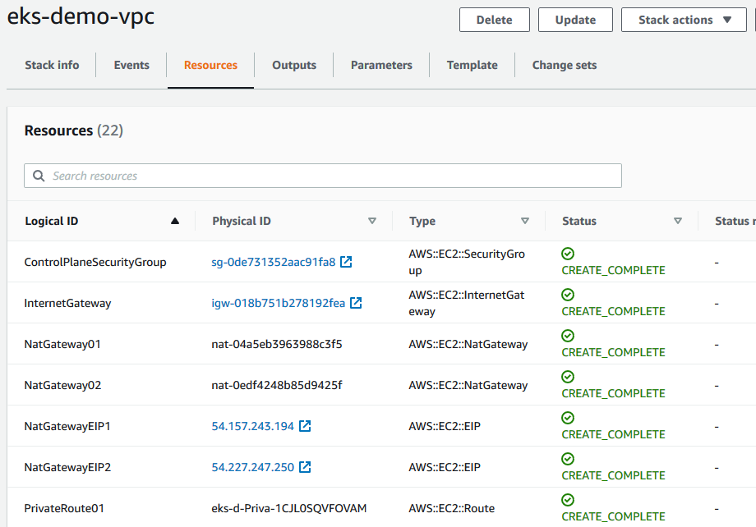756x527 pixels.
Task: Click PrivateRoute01 success check icon
Action: tap(568, 500)
